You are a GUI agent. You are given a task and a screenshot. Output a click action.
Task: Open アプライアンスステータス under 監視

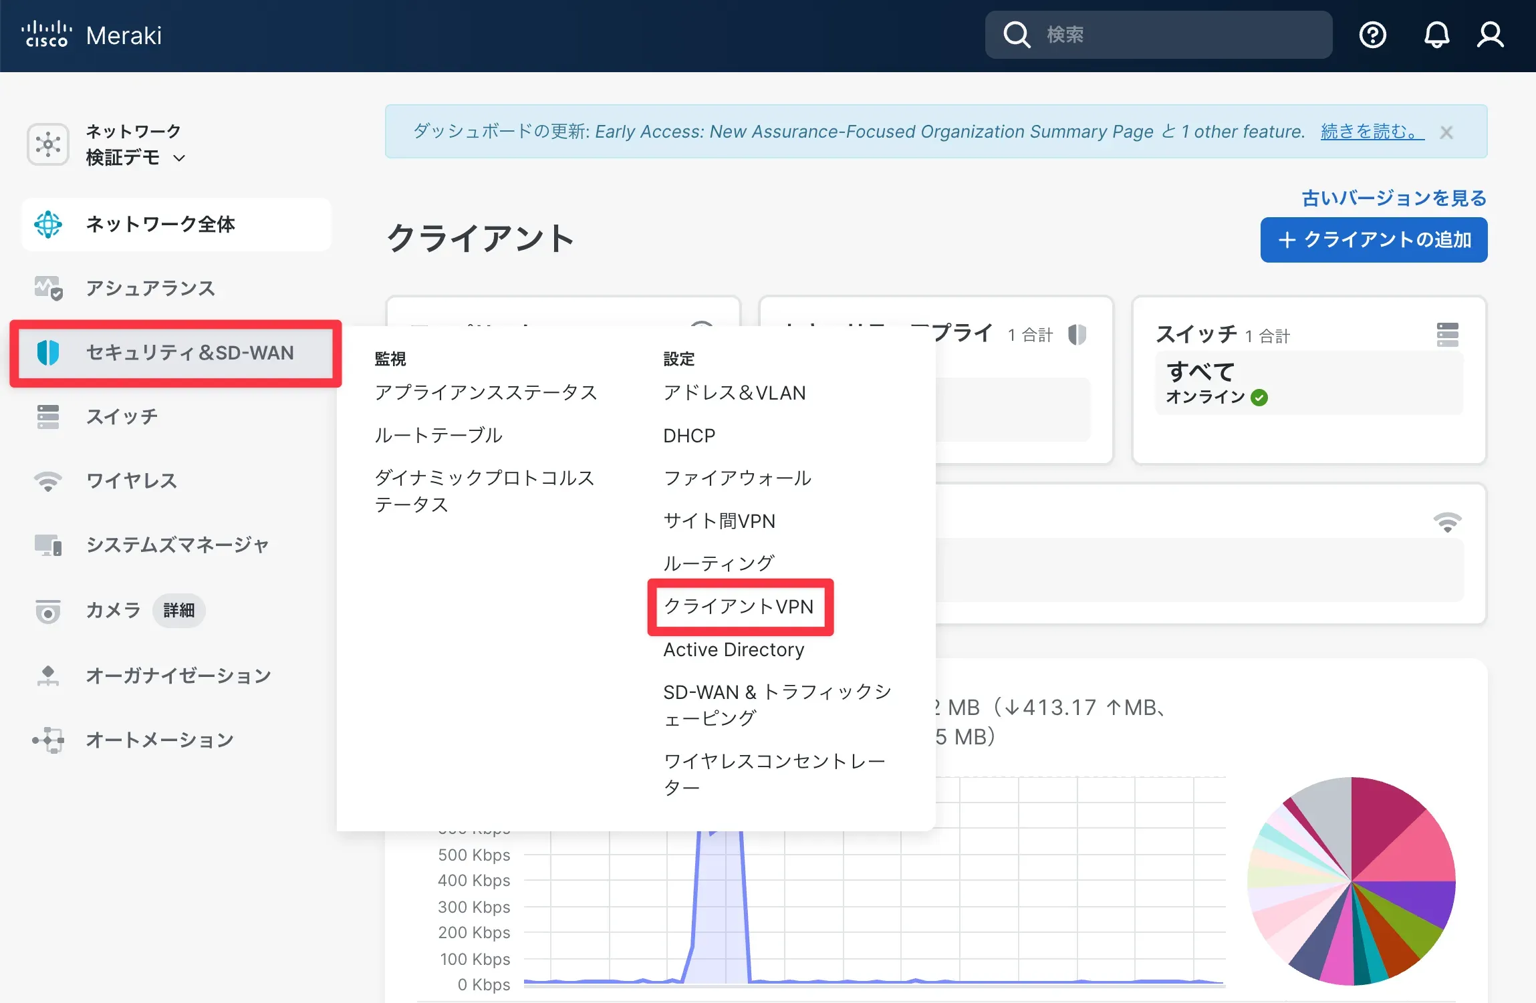coord(485,392)
